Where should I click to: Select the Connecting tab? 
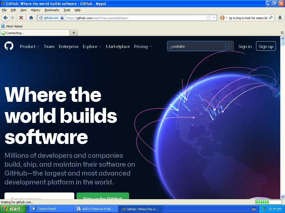point(35,33)
